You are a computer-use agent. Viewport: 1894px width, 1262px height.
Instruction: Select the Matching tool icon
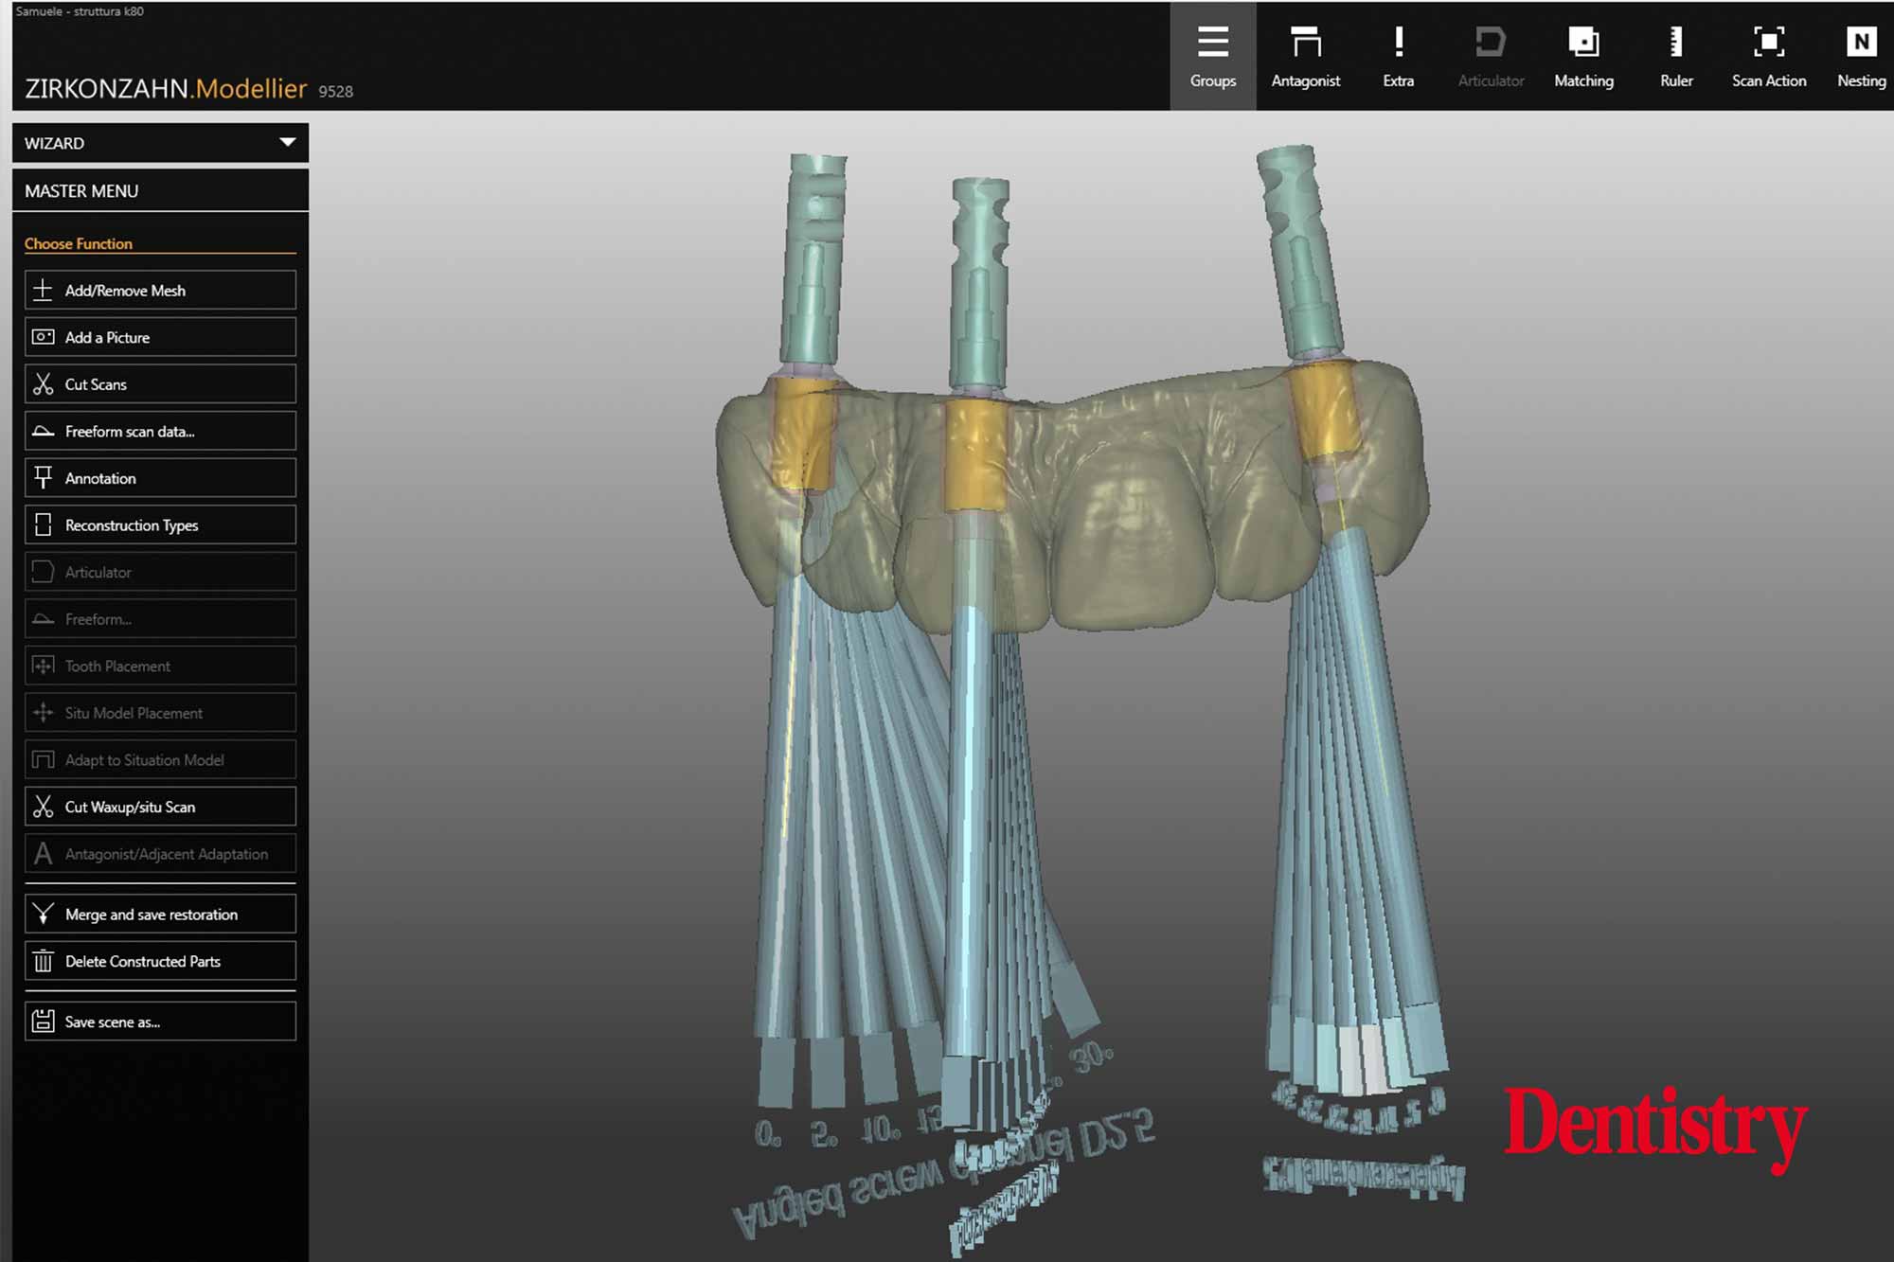pos(1583,42)
